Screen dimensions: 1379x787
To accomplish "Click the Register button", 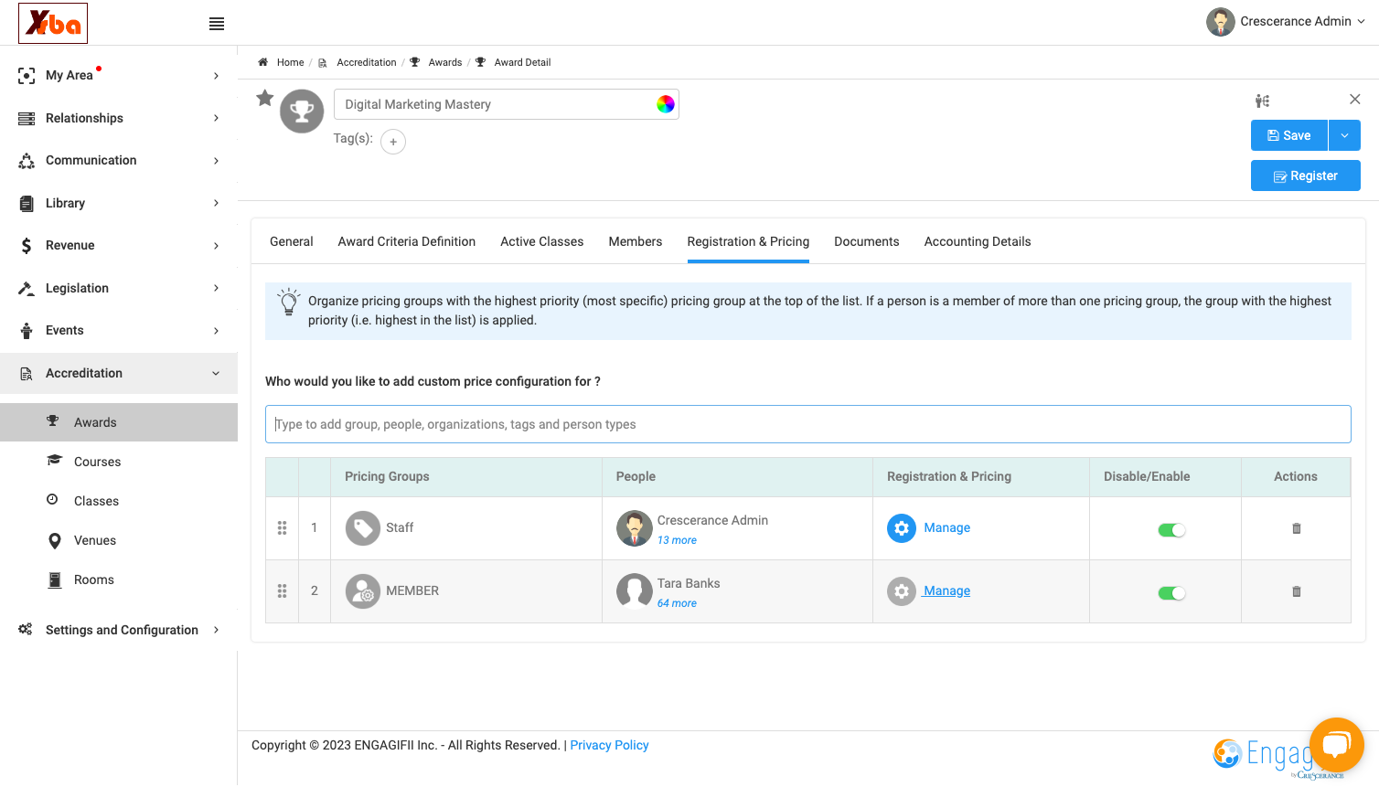I will [1306, 175].
